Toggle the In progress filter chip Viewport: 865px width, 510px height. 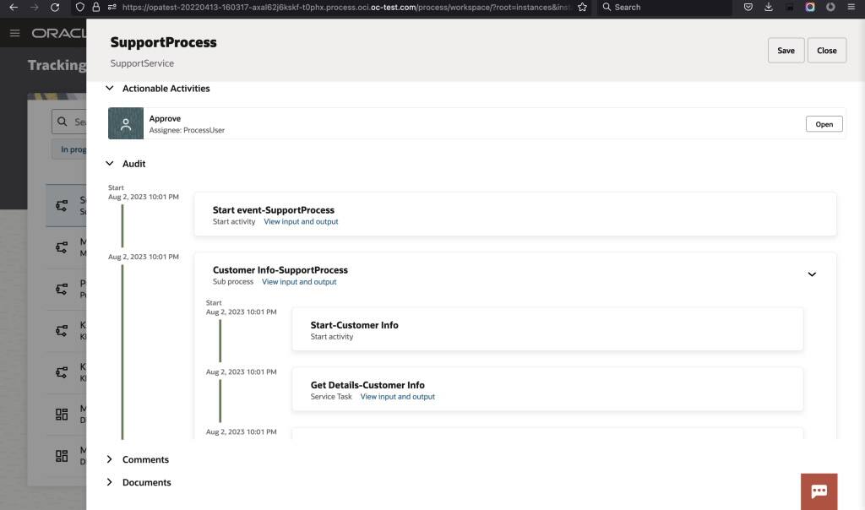[x=73, y=149]
